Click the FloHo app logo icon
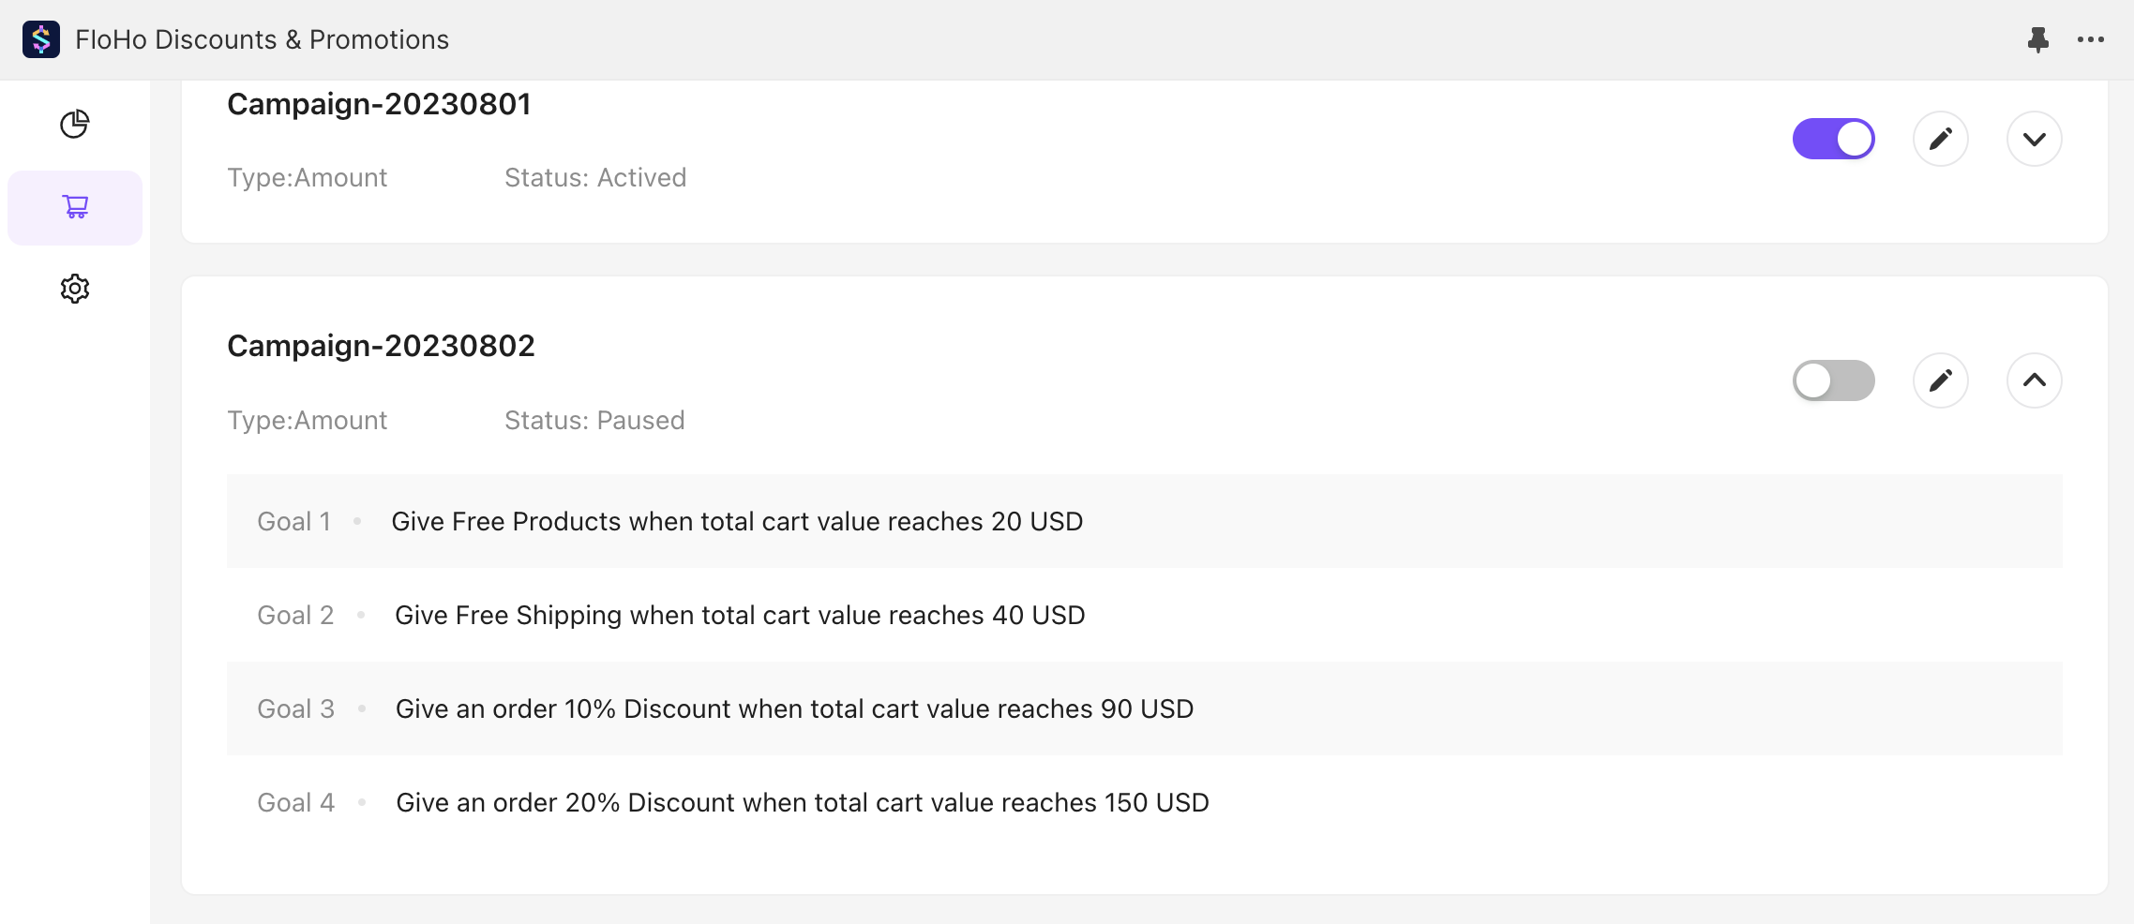The width and height of the screenshot is (2134, 924). click(x=41, y=39)
